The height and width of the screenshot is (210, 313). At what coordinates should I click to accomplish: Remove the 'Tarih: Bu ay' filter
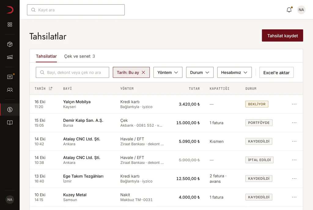click(143, 73)
